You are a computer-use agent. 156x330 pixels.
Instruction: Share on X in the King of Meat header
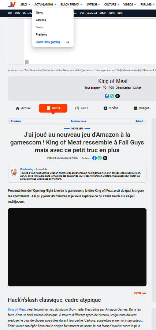click(118, 96)
